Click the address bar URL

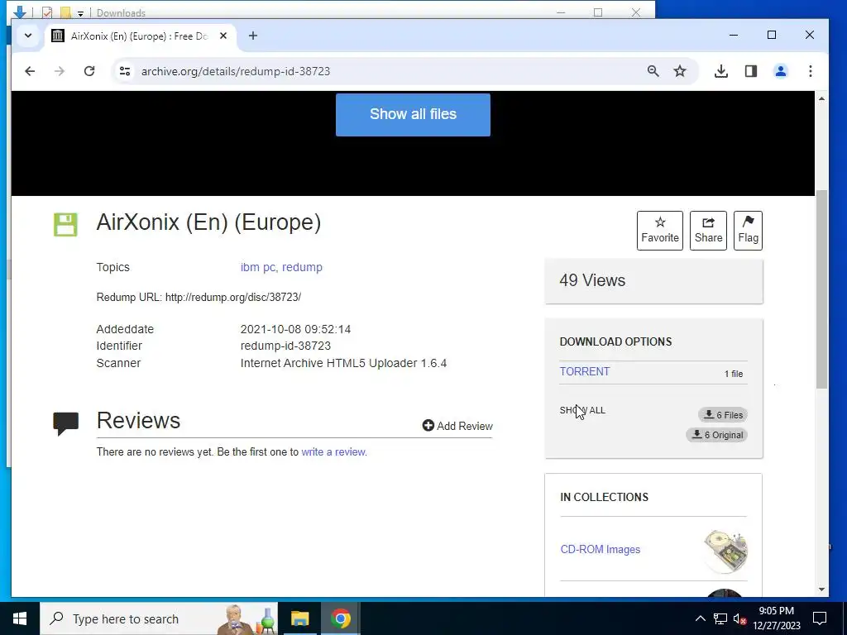click(x=236, y=71)
